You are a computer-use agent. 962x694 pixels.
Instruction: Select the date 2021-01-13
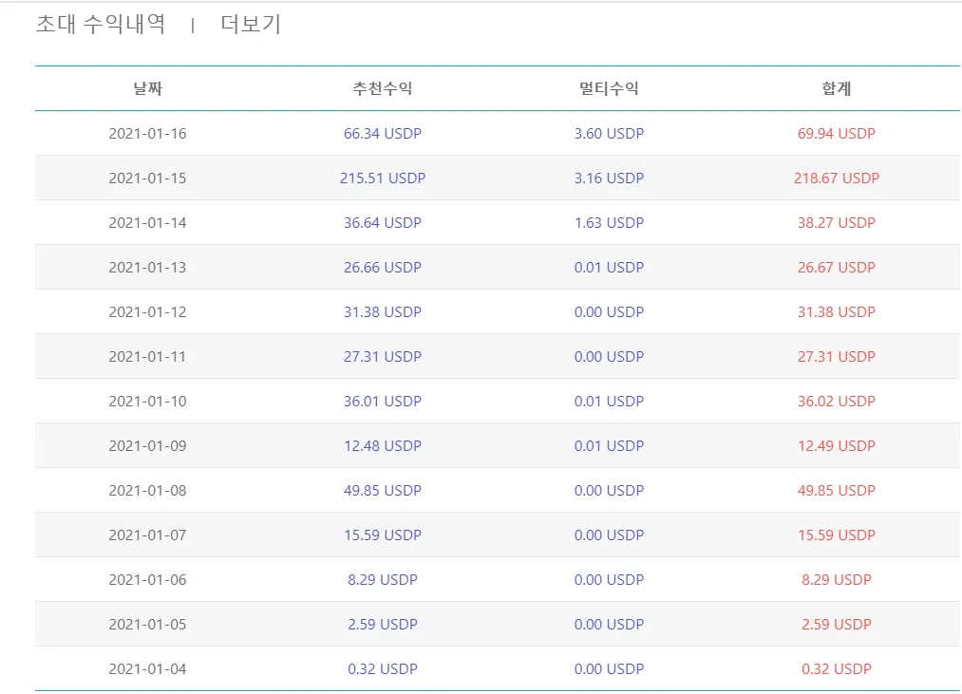(x=148, y=268)
